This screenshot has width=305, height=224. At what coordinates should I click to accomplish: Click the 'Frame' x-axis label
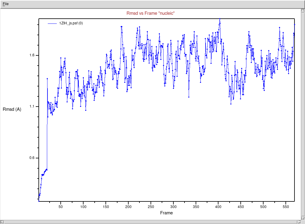(166, 213)
